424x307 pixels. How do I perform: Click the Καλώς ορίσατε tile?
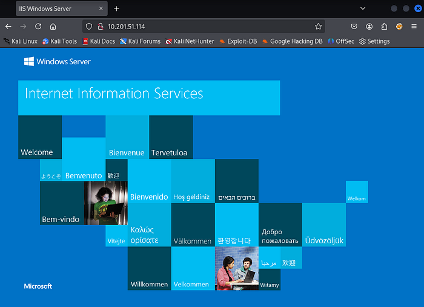pos(149,224)
